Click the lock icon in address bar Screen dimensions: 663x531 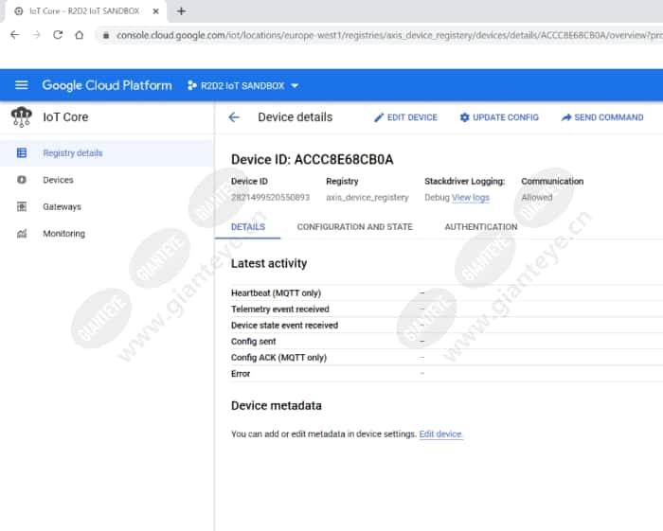tap(106, 35)
